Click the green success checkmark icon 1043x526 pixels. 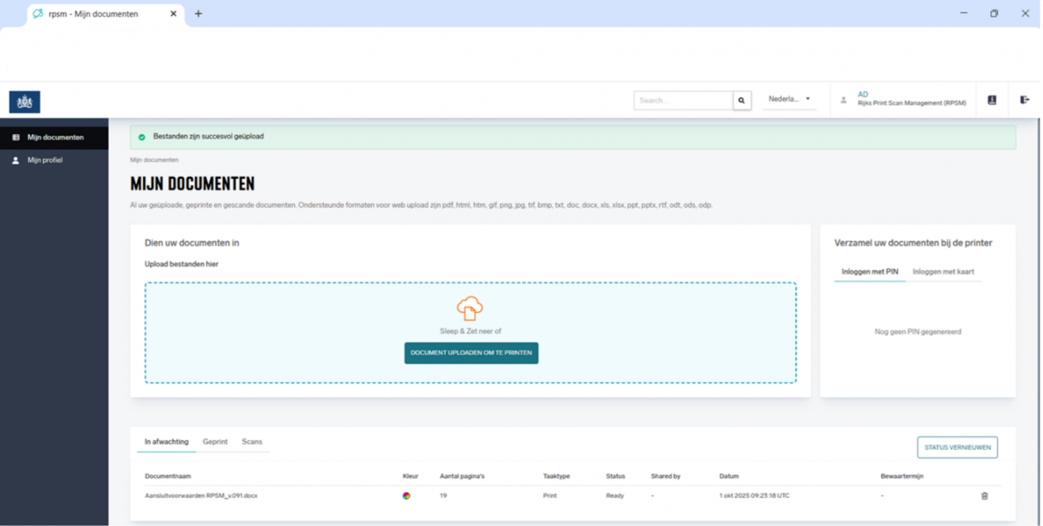pyautogui.click(x=141, y=137)
